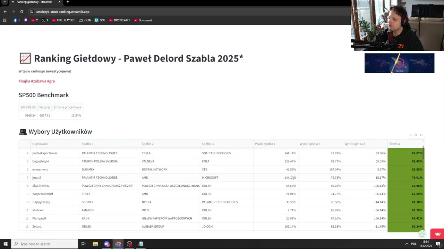
Task: Click the SOFI TECHNOLOGIES cell
Action: point(227,153)
